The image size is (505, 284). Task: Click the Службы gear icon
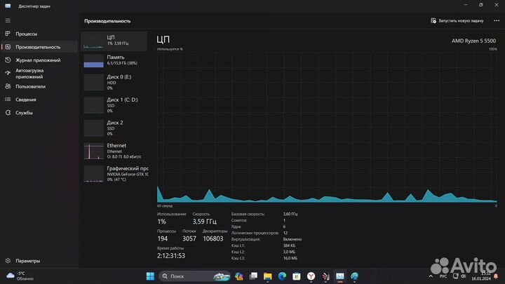[8, 113]
